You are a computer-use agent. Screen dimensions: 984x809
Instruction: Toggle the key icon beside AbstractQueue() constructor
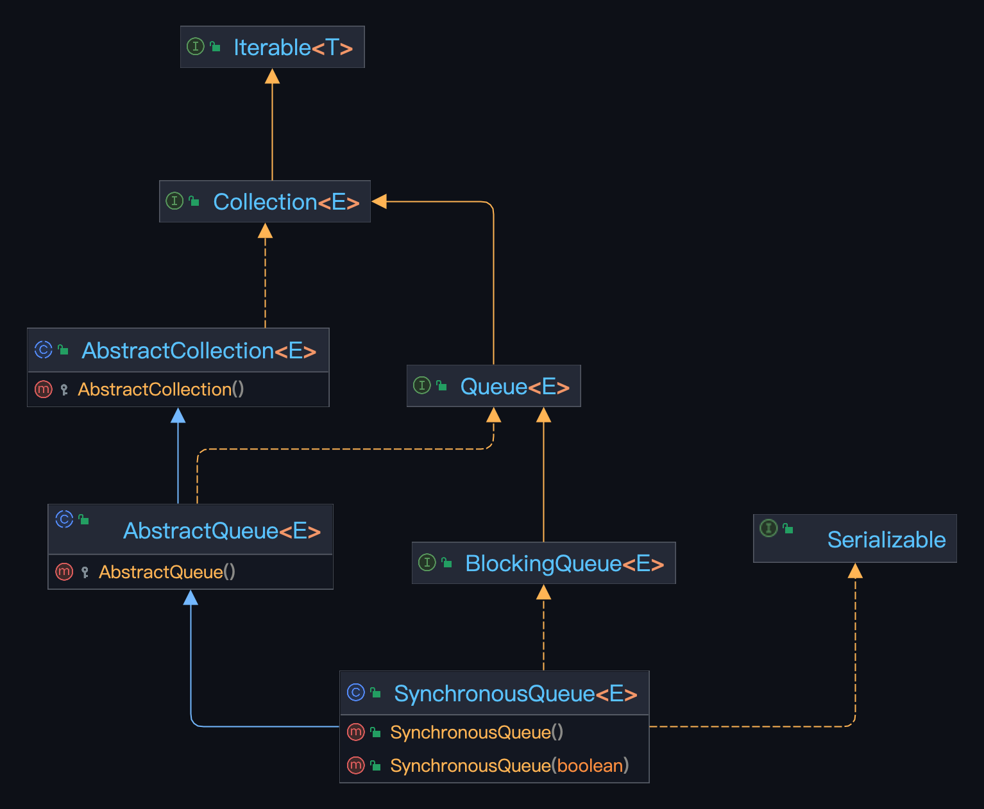[86, 572]
